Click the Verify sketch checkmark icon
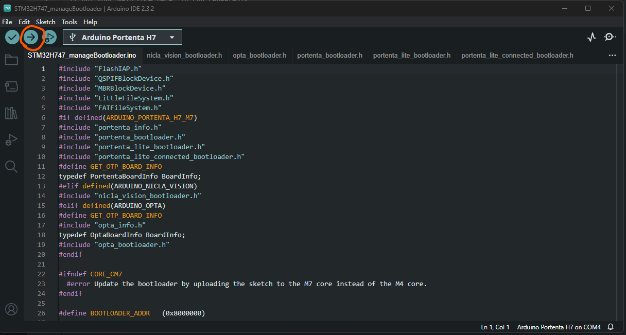626x335 pixels. tap(12, 37)
